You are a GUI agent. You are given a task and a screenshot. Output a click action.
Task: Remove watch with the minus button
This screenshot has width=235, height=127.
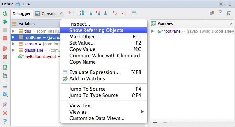165,122
